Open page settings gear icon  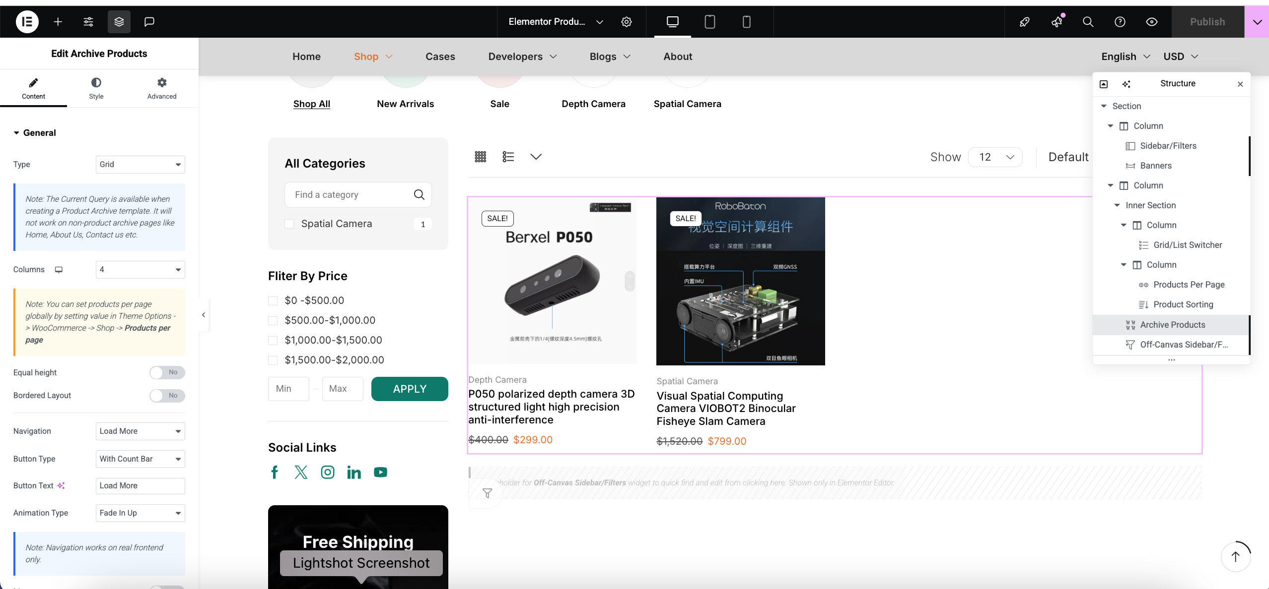[627, 22]
